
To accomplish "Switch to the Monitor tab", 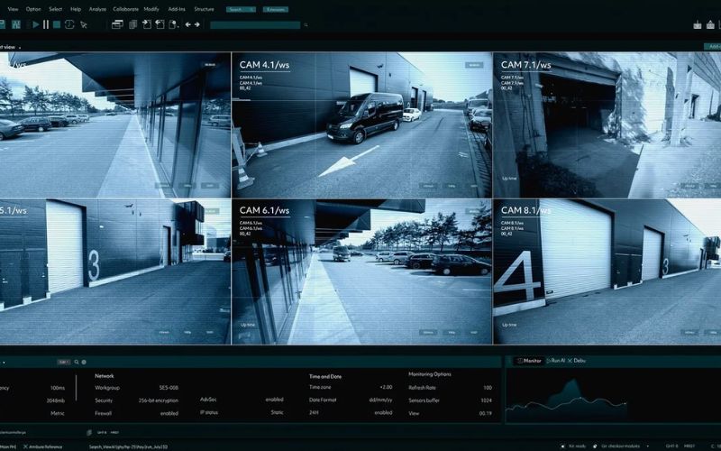I will [529, 361].
